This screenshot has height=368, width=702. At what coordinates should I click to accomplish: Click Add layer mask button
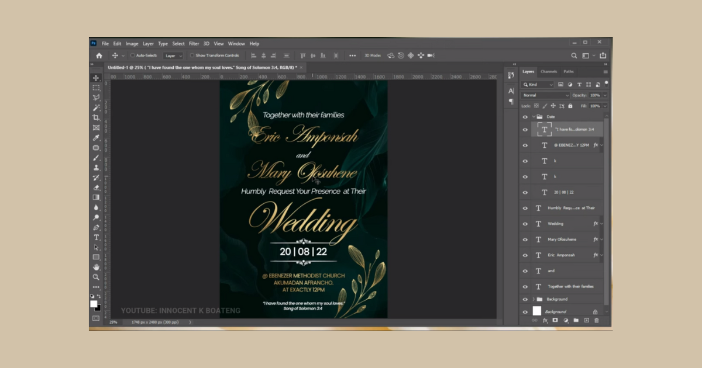tap(555, 320)
